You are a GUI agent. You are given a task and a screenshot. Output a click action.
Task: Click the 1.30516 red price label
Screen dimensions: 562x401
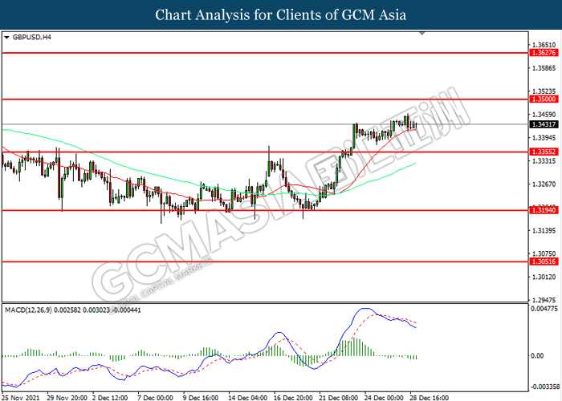pyautogui.click(x=544, y=261)
